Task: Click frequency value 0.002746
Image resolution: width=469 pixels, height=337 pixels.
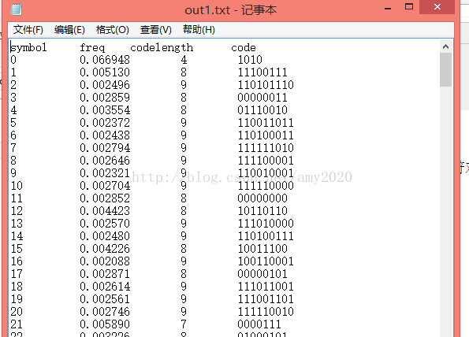Action: point(105,312)
